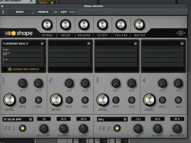Click the layer 2 LEVEL knob
The image size is (191, 143).
pos(56,100)
